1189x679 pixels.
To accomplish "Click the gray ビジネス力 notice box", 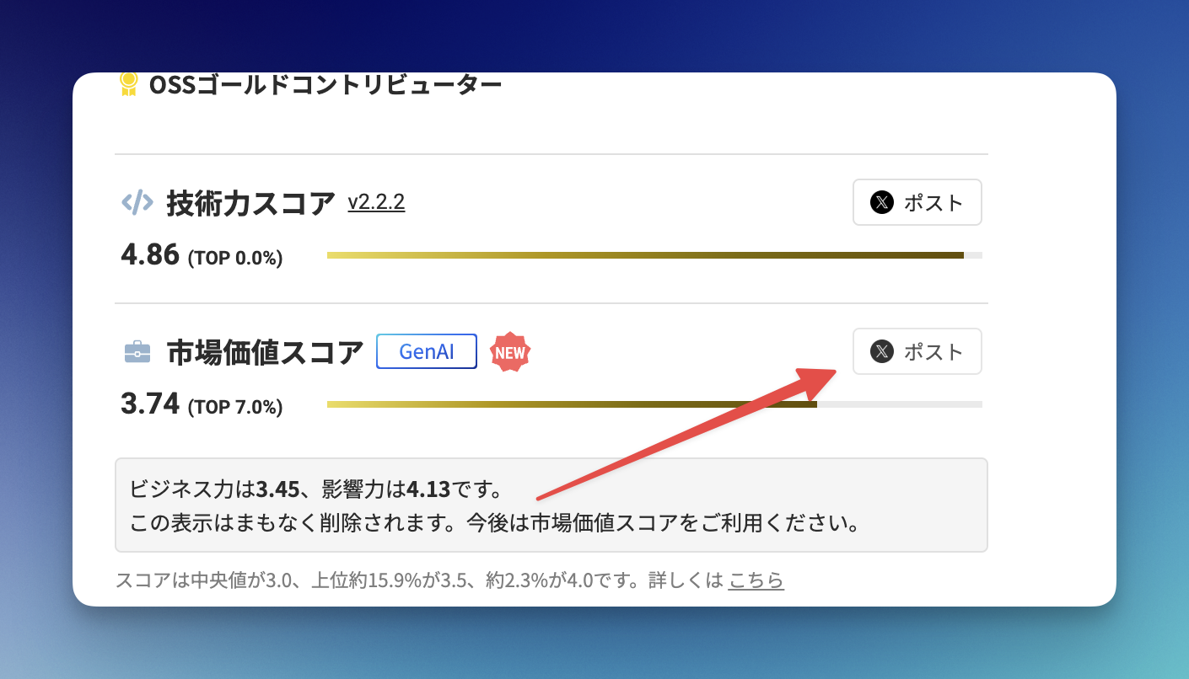I will point(551,505).
